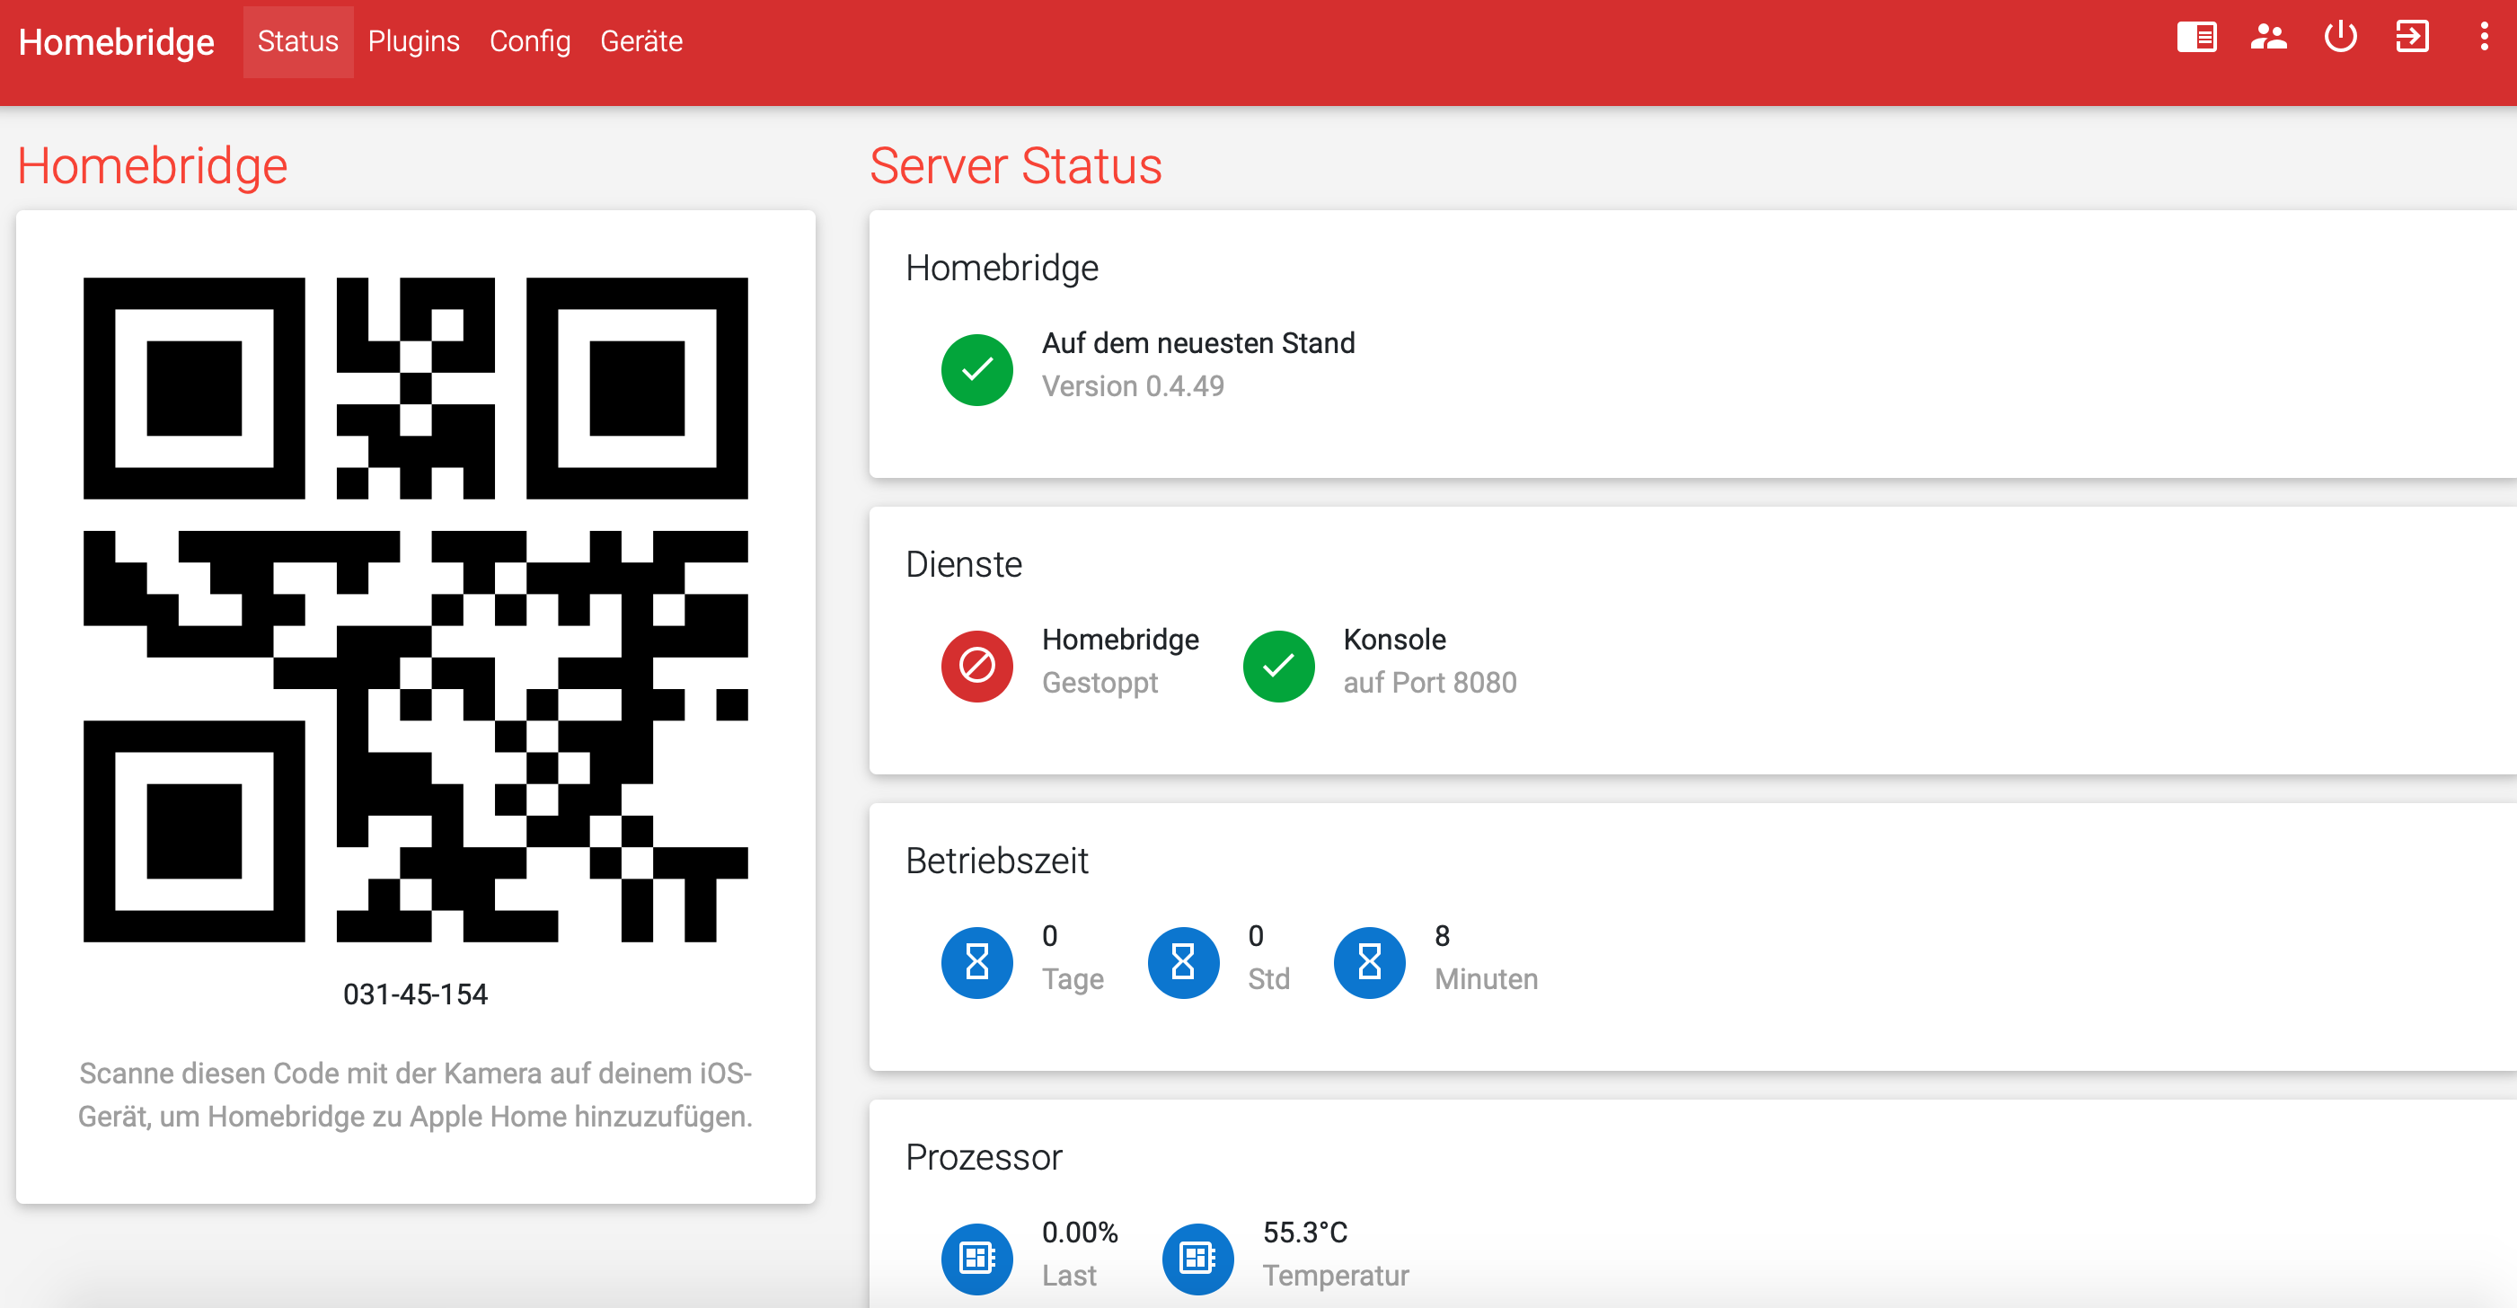Click the hourglass icon beside Minuten

click(x=1369, y=962)
